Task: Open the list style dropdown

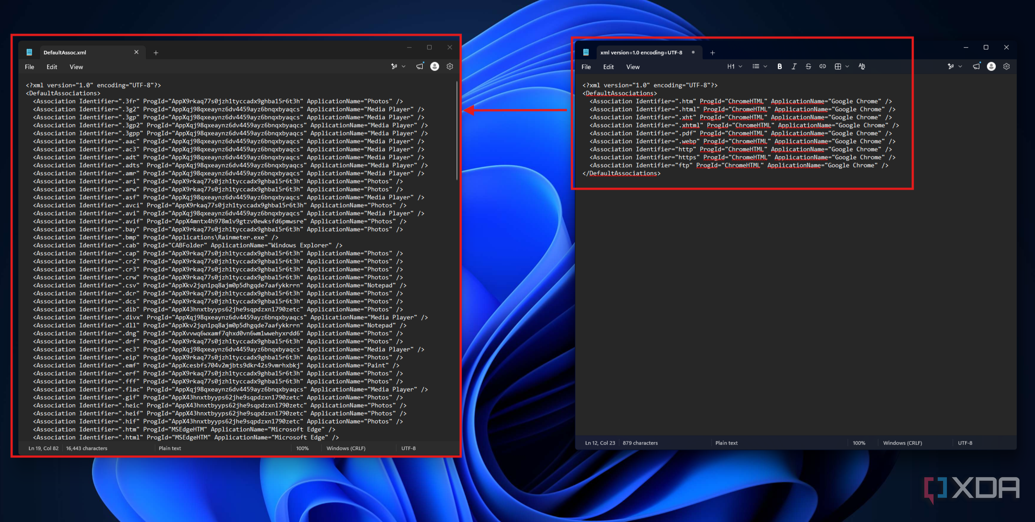Action: pos(760,66)
